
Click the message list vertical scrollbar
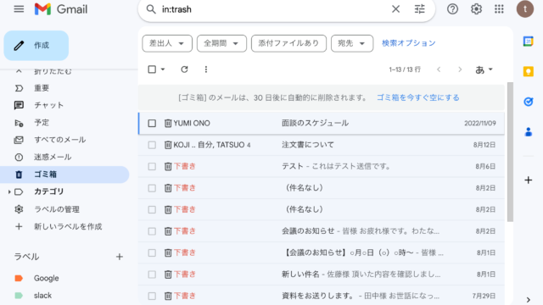(510, 152)
